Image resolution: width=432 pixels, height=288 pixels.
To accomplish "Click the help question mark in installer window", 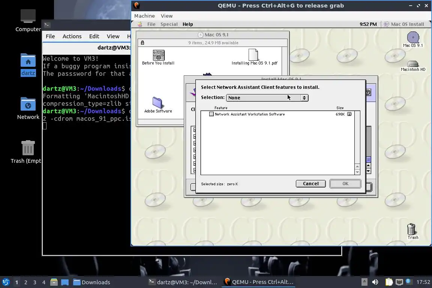I will tap(368, 92).
